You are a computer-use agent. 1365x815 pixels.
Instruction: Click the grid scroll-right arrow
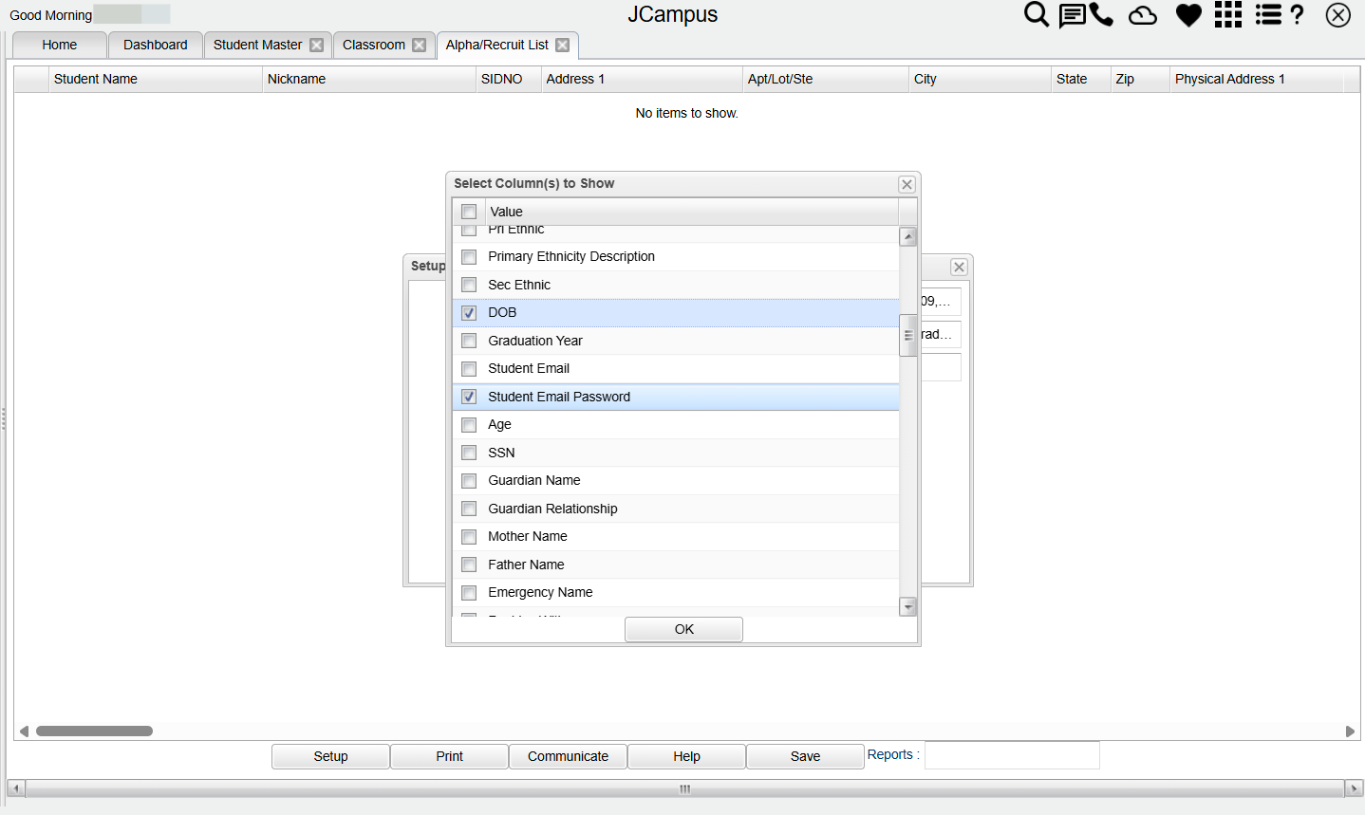coord(1350,731)
